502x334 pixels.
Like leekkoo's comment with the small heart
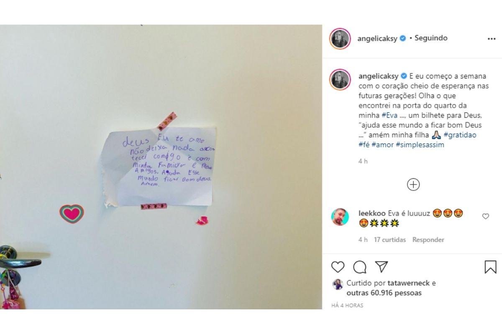click(x=486, y=216)
